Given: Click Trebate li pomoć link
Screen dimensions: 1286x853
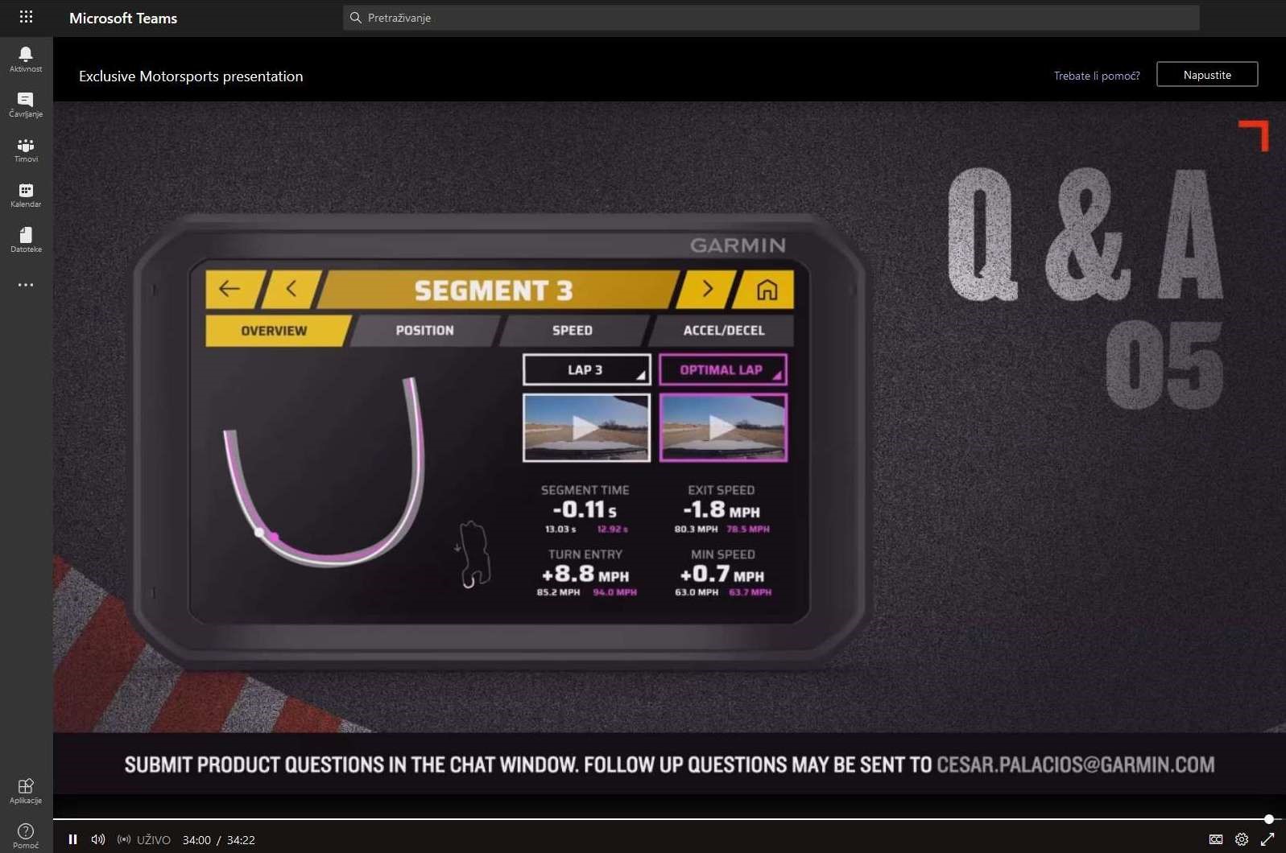Looking at the screenshot, I should click(x=1097, y=76).
